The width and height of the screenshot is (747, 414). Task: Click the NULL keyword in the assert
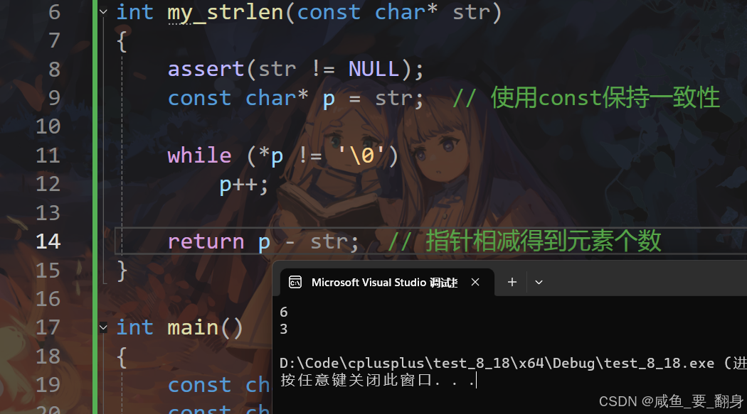tap(374, 70)
